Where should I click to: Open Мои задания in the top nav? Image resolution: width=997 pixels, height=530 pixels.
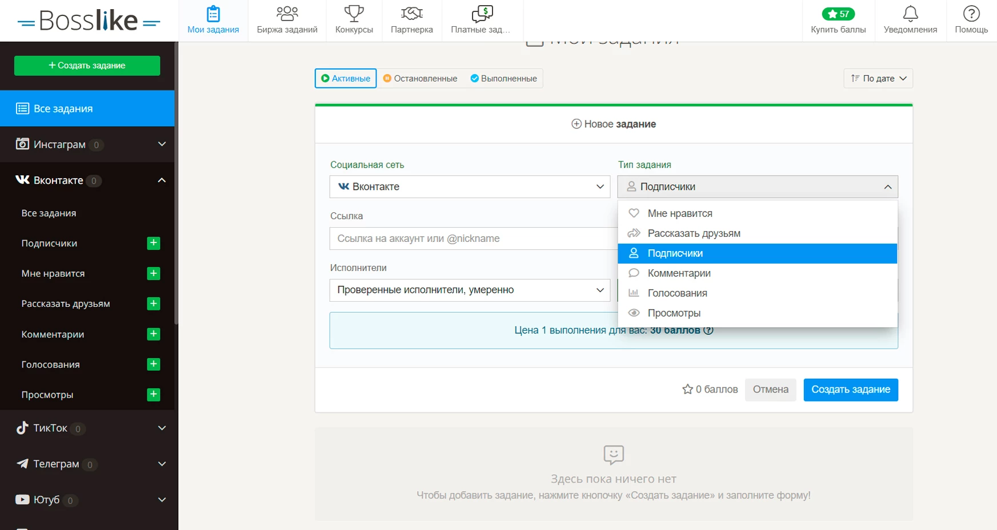pos(213,21)
